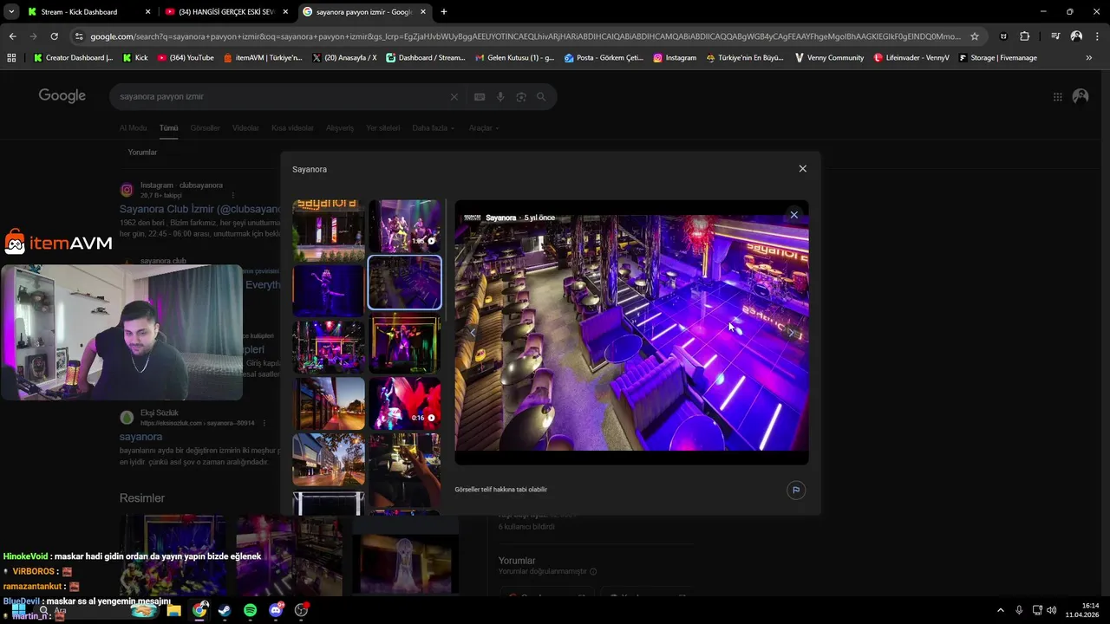
Task: Open the taskbar volume control
Action: (1052, 610)
